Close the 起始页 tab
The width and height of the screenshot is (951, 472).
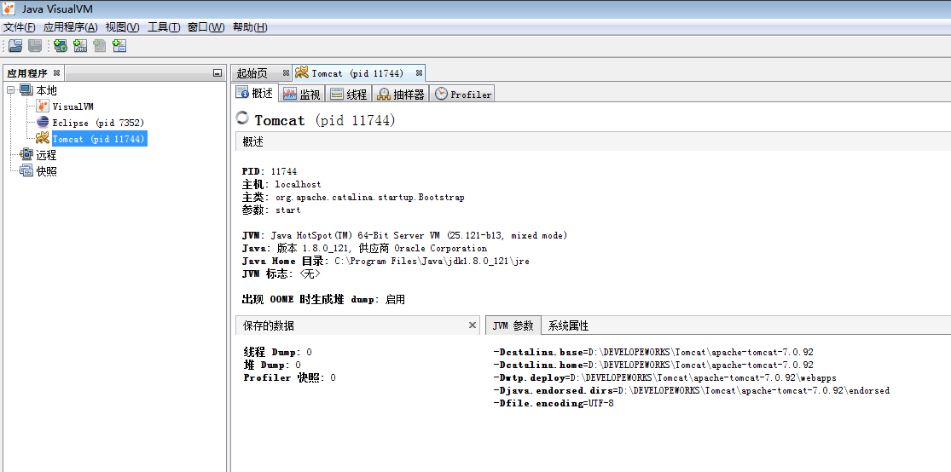(x=286, y=73)
